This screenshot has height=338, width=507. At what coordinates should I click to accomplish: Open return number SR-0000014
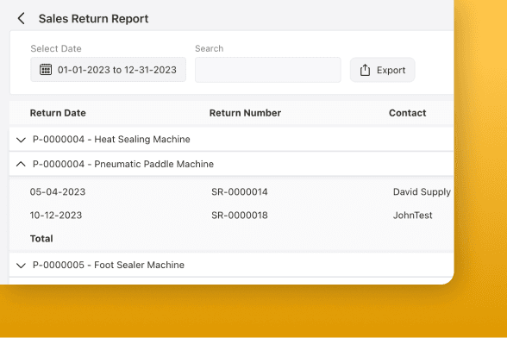(240, 191)
